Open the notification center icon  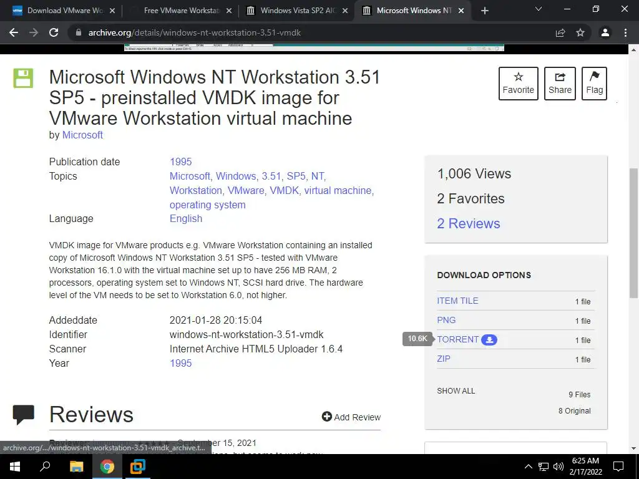(x=618, y=467)
